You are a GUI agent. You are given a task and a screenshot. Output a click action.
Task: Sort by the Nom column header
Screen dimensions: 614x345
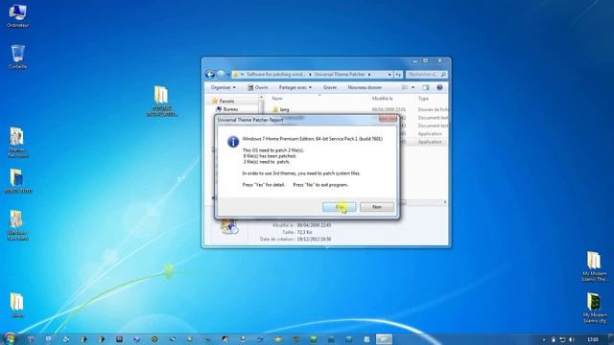coord(277,99)
